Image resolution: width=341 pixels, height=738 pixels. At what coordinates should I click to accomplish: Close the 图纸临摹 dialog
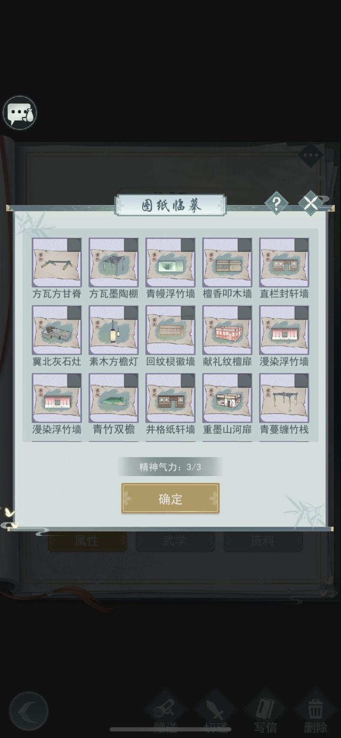(x=311, y=203)
